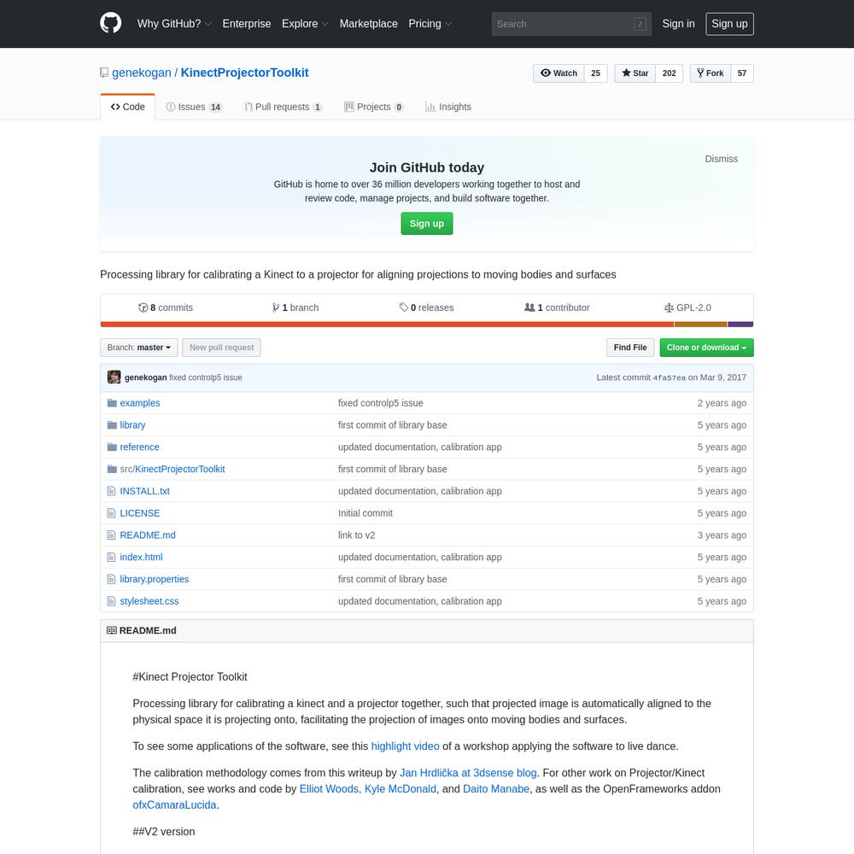Click the file icon beside index.html
Viewport: 854px width, 854px height.
tap(112, 557)
